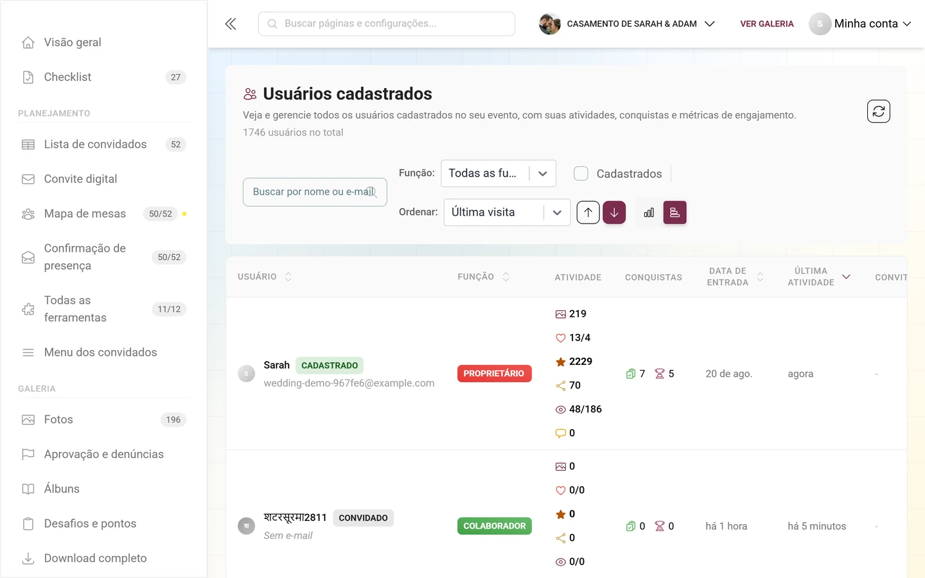Click Sarah's share count icon showing 70

pos(561,385)
